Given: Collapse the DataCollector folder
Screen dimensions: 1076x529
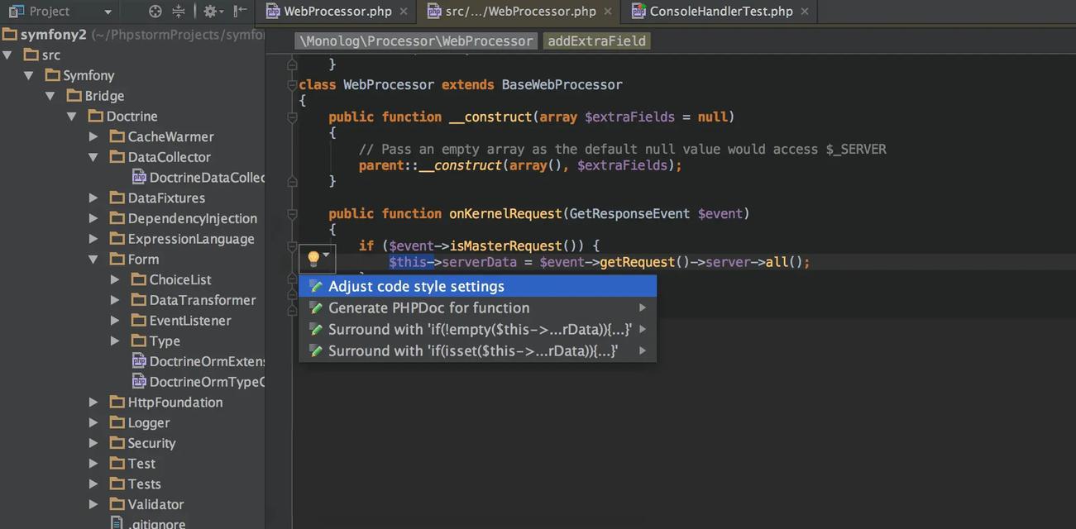Looking at the screenshot, I should coord(93,157).
